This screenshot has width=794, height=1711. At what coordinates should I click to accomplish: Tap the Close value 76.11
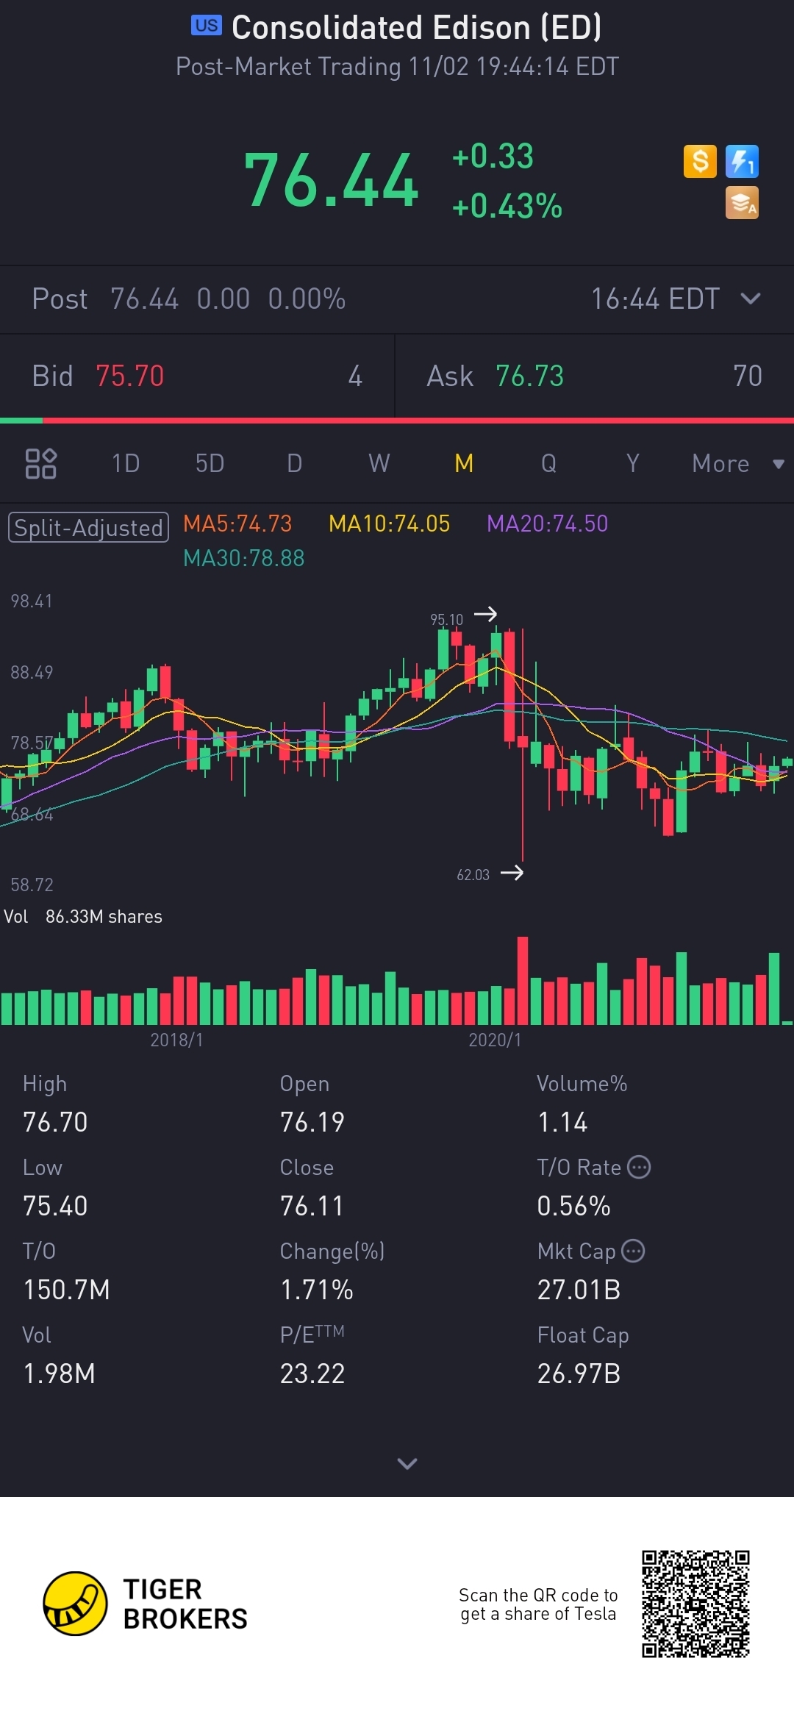coord(312,1206)
